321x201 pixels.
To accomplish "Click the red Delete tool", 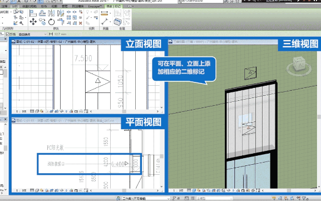I will coord(81,23).
